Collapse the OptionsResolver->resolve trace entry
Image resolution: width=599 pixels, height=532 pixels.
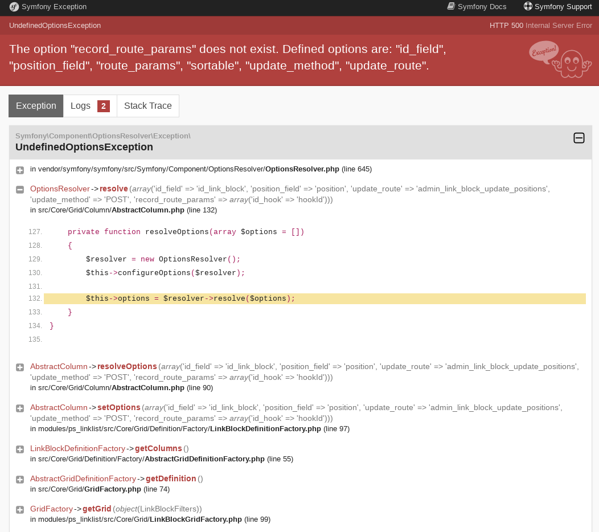[20, 190]
